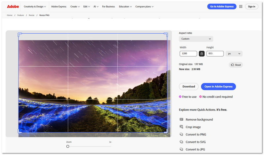Expand the Edit menu
This screenshot has height=155, width=264.
point(86,7)
